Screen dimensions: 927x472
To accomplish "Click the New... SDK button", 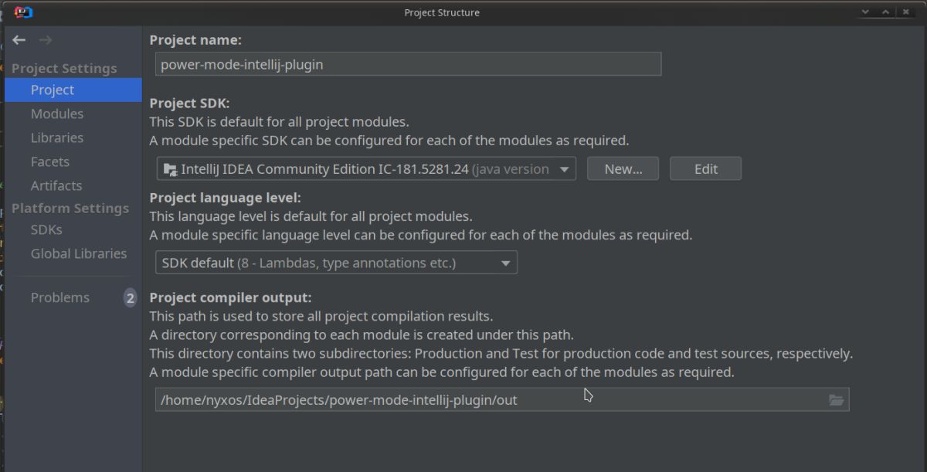I will tap(623, 169).
